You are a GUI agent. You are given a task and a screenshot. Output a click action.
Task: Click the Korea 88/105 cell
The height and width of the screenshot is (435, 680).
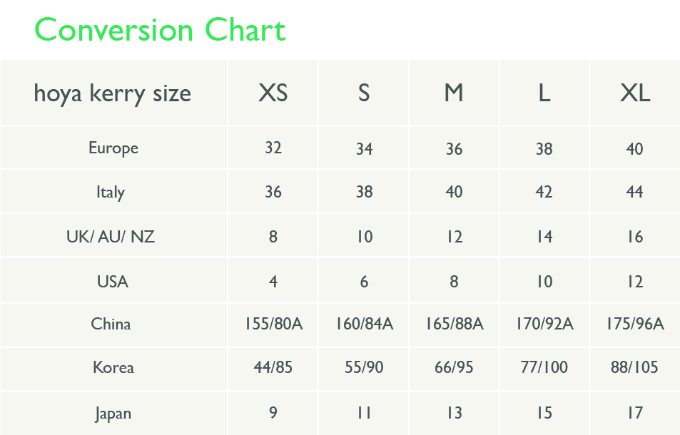click(x=634, y=367)
